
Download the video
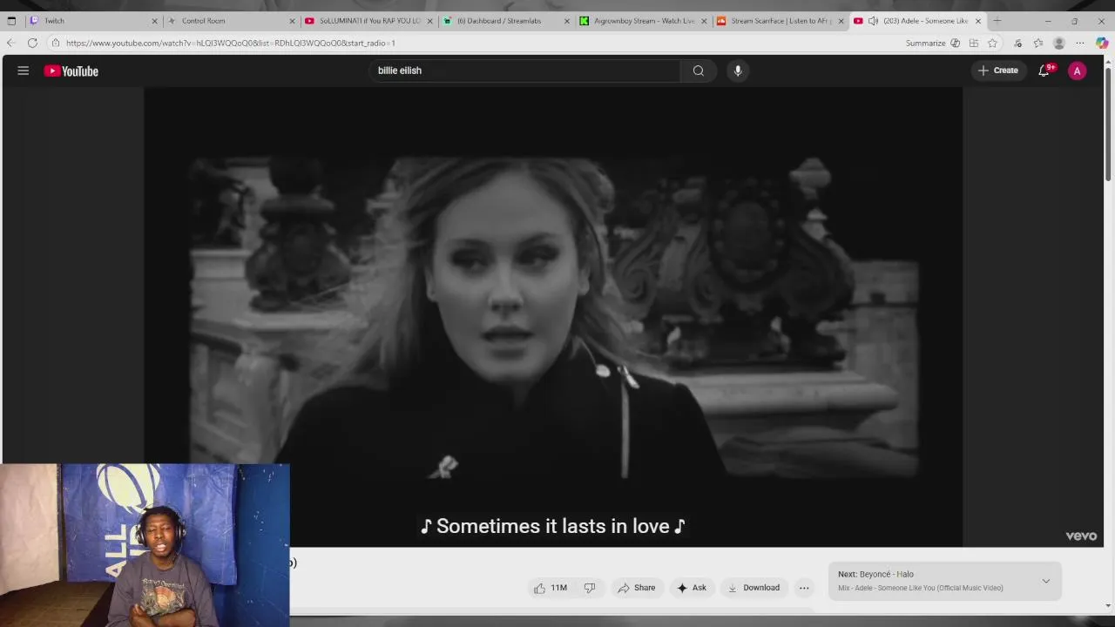click(x=754, y=588)
